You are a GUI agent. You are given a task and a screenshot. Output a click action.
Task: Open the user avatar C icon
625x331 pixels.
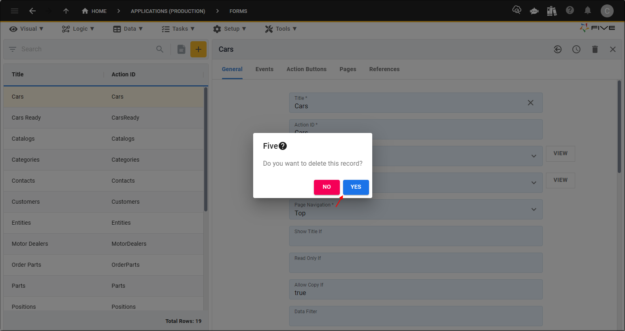pos(607,11)
